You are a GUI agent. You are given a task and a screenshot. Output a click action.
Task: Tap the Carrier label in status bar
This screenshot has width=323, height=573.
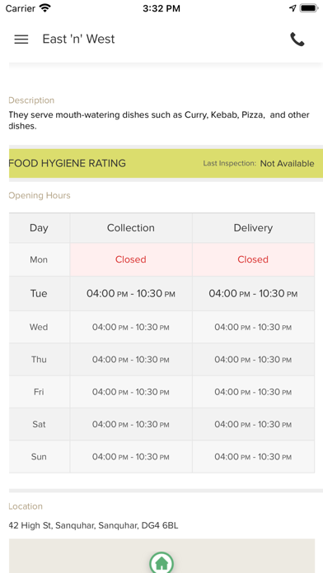[x=21, y=8]
